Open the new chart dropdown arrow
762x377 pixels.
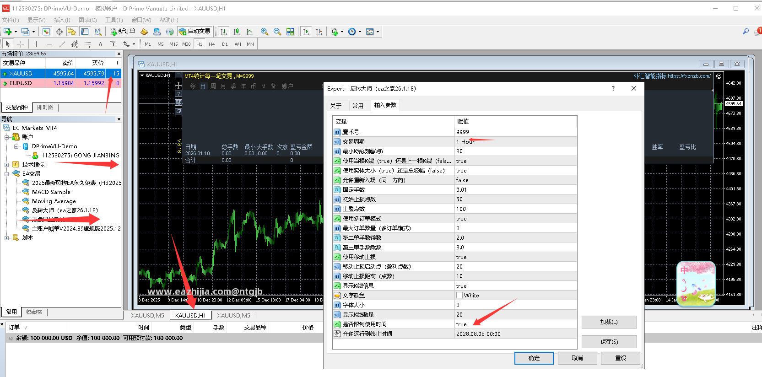(16, 32)
